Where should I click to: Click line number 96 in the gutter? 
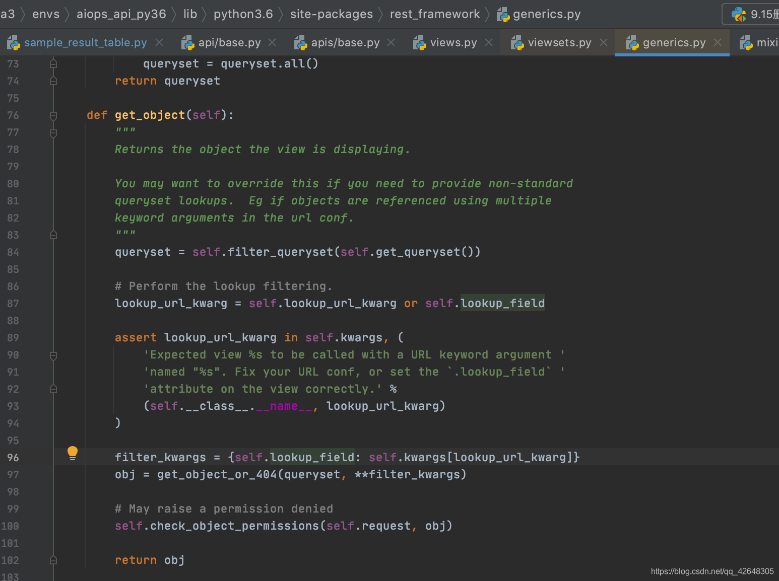pyautogui.click(x=13, y=458)
